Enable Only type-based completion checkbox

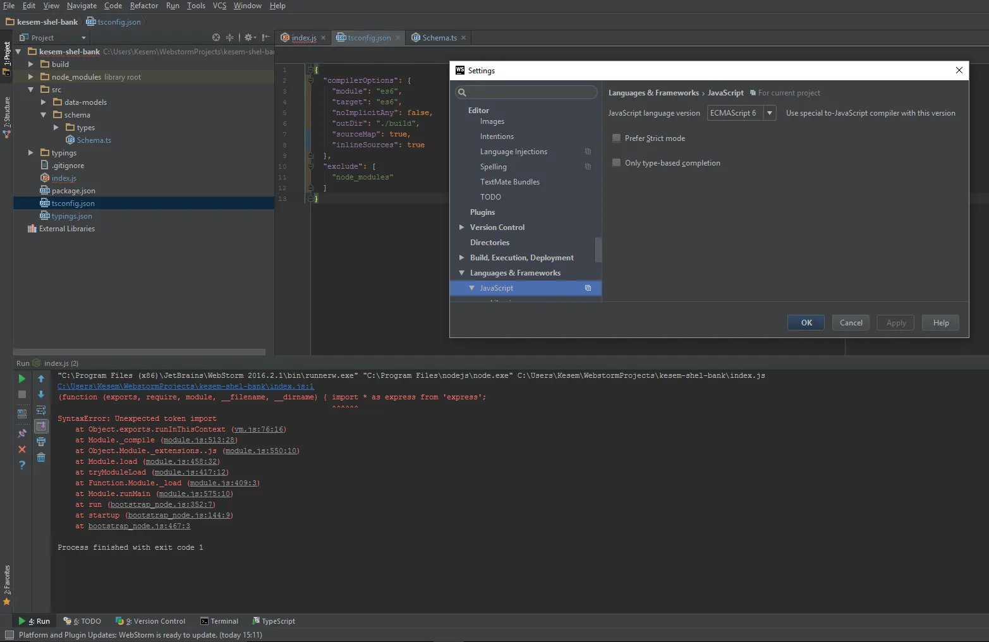(616, 163)
